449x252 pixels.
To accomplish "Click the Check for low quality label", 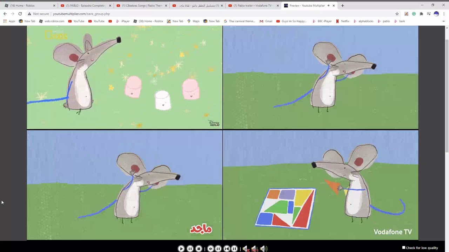I will (x=422, y=248).
